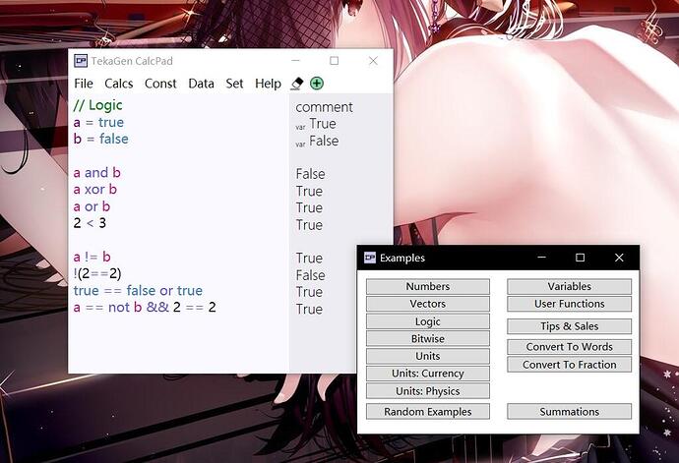Load the Logic example
The width and height of the screenshot is (679, 463).
coord(428,321)
